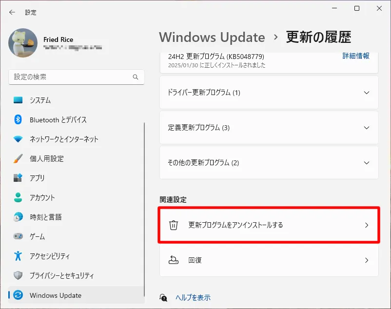Click the アカウント person icon

pos(18,197)
